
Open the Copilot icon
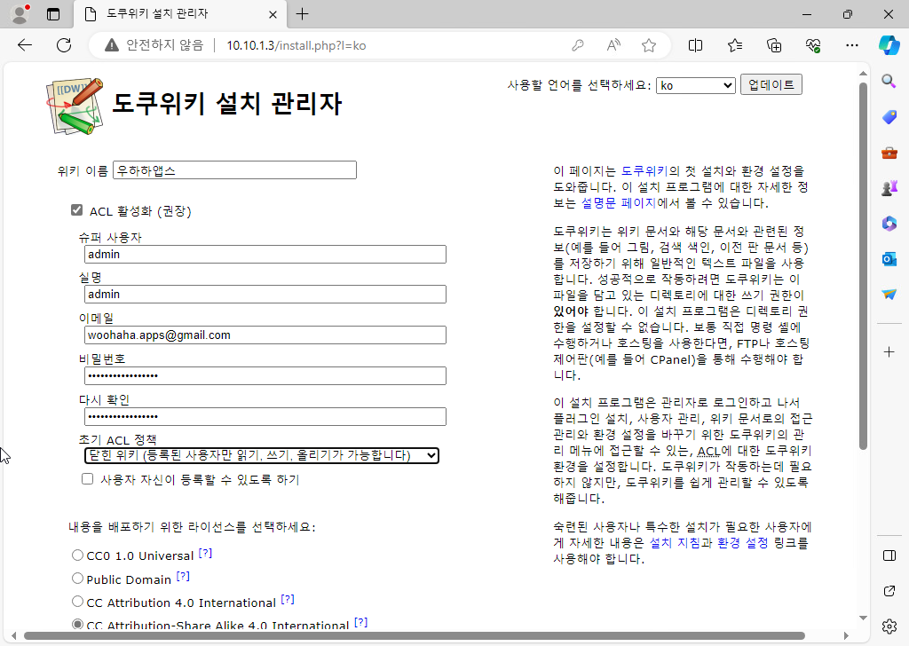pos(889,45)
